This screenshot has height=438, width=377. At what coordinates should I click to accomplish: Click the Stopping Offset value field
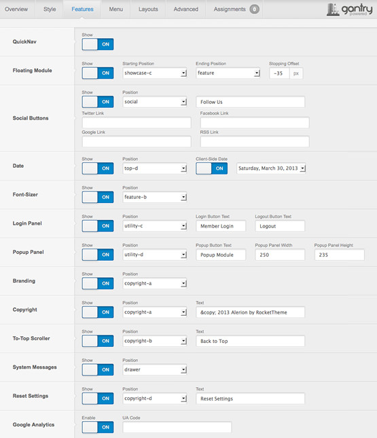(279, 73)
